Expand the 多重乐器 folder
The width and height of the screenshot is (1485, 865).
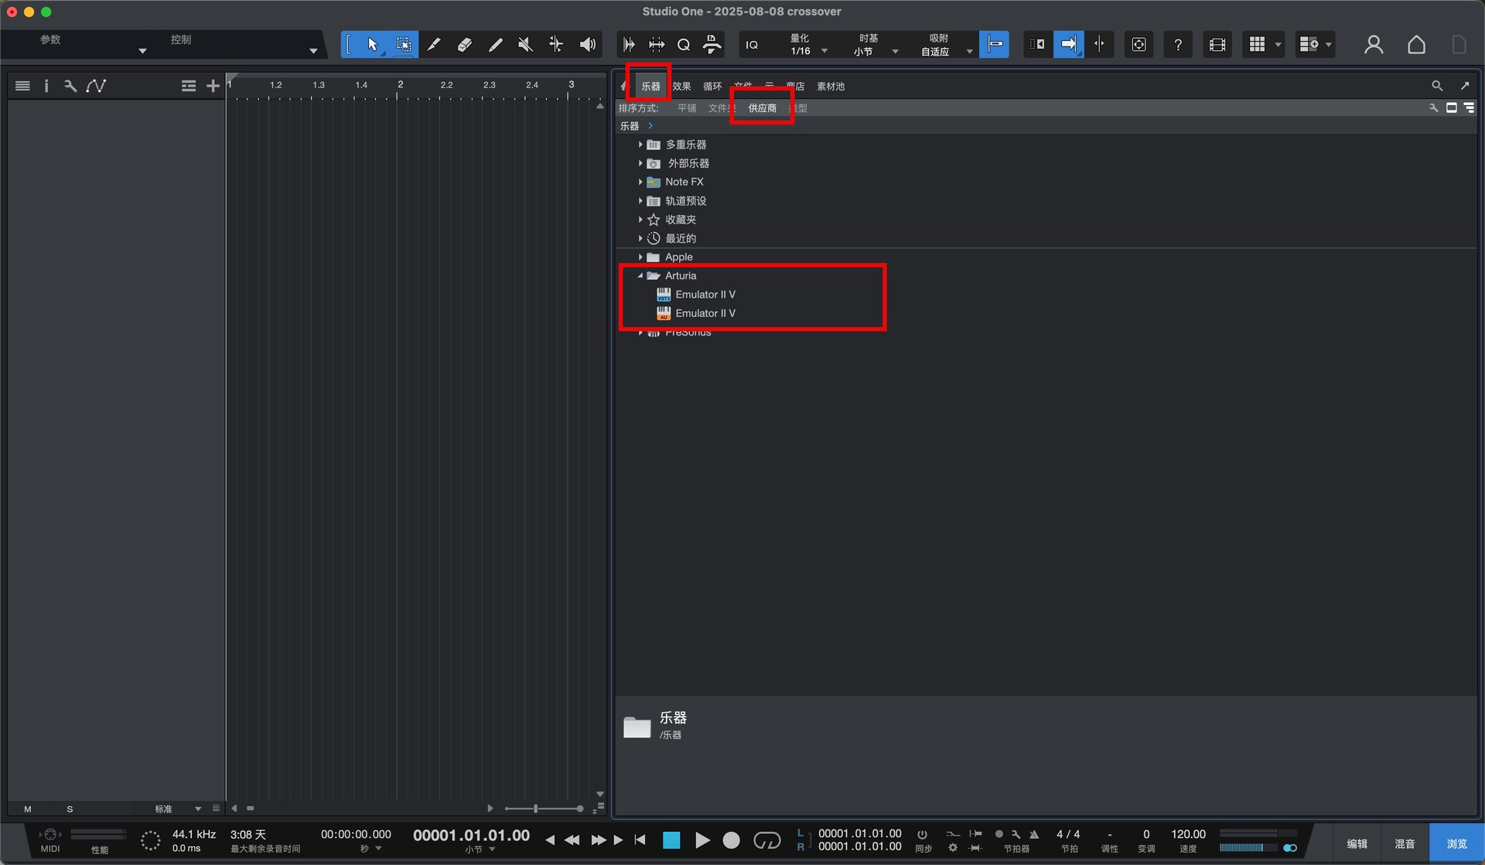click(x=640, y=145)
